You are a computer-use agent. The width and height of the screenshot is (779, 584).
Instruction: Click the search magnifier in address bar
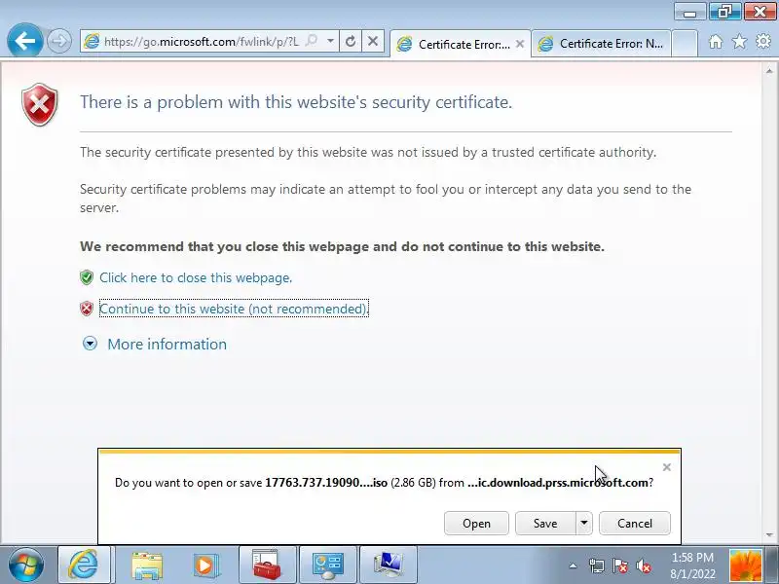(x=312, y=41)
